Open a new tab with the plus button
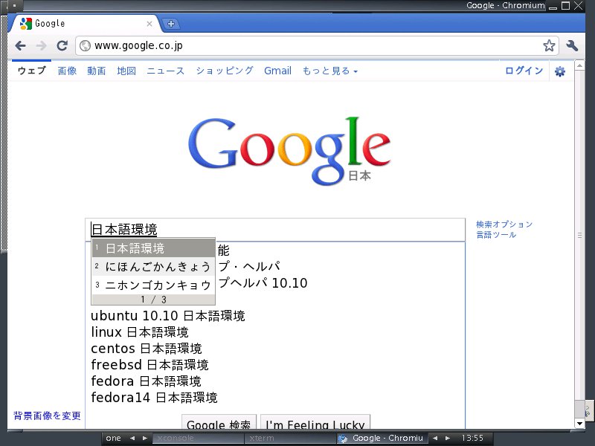 point(171,24)
